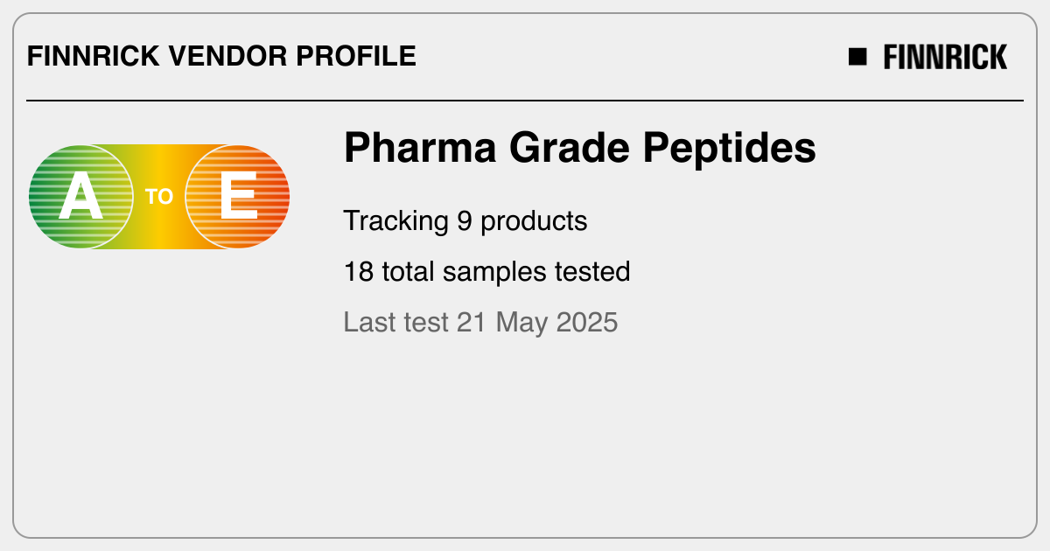The height and width of the screenshot is (551, 1050).
Task: Click the horizontal divider below the header
Action: 525,101
